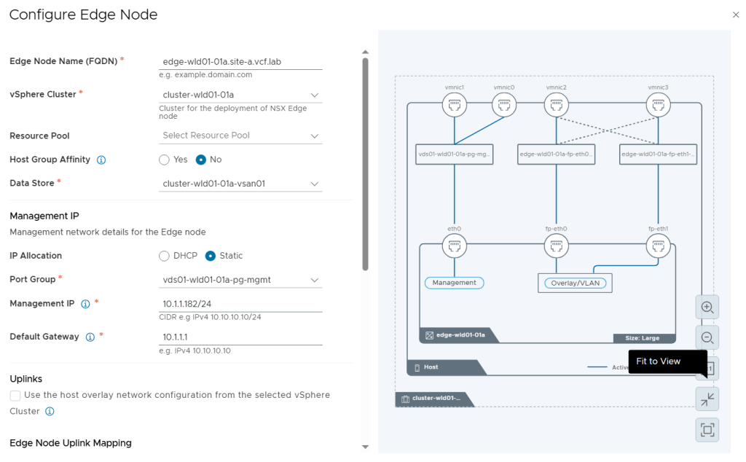This screenshot has width=746, height=462.
Task: Click info icon next to Management IP
Action: point(85,304)
